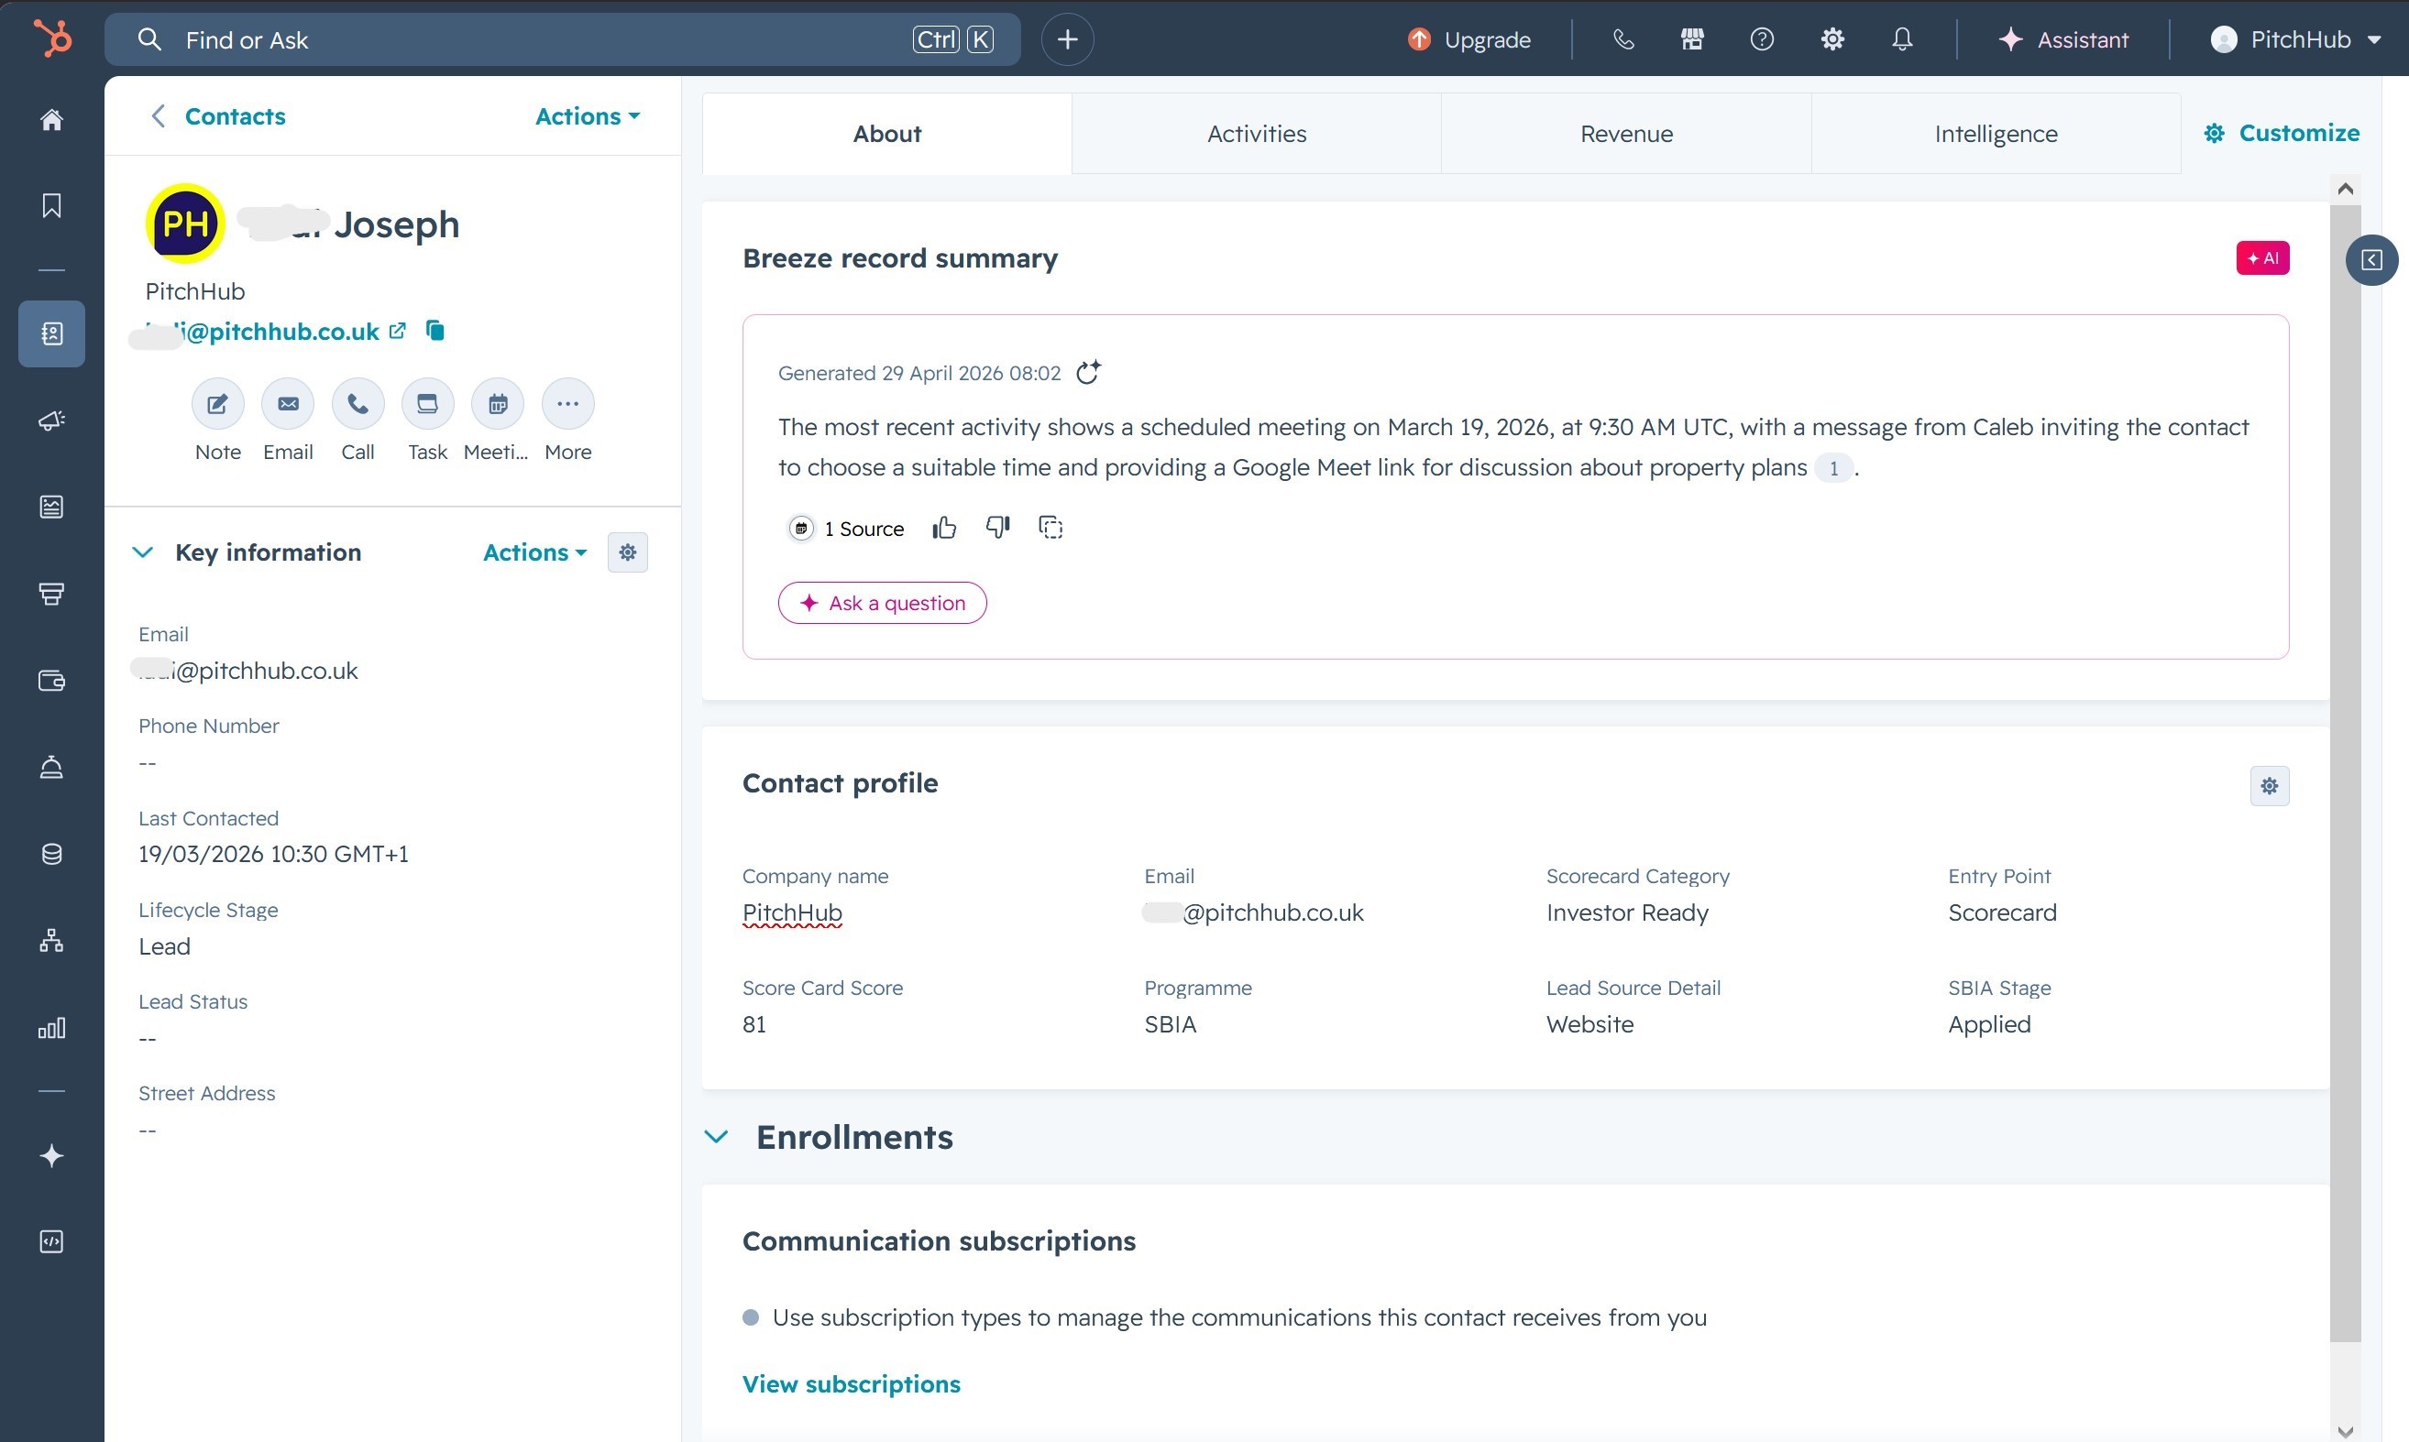2409x1442 pixels.
Task: Open Key information settings gear
Action: coord(628,552)
